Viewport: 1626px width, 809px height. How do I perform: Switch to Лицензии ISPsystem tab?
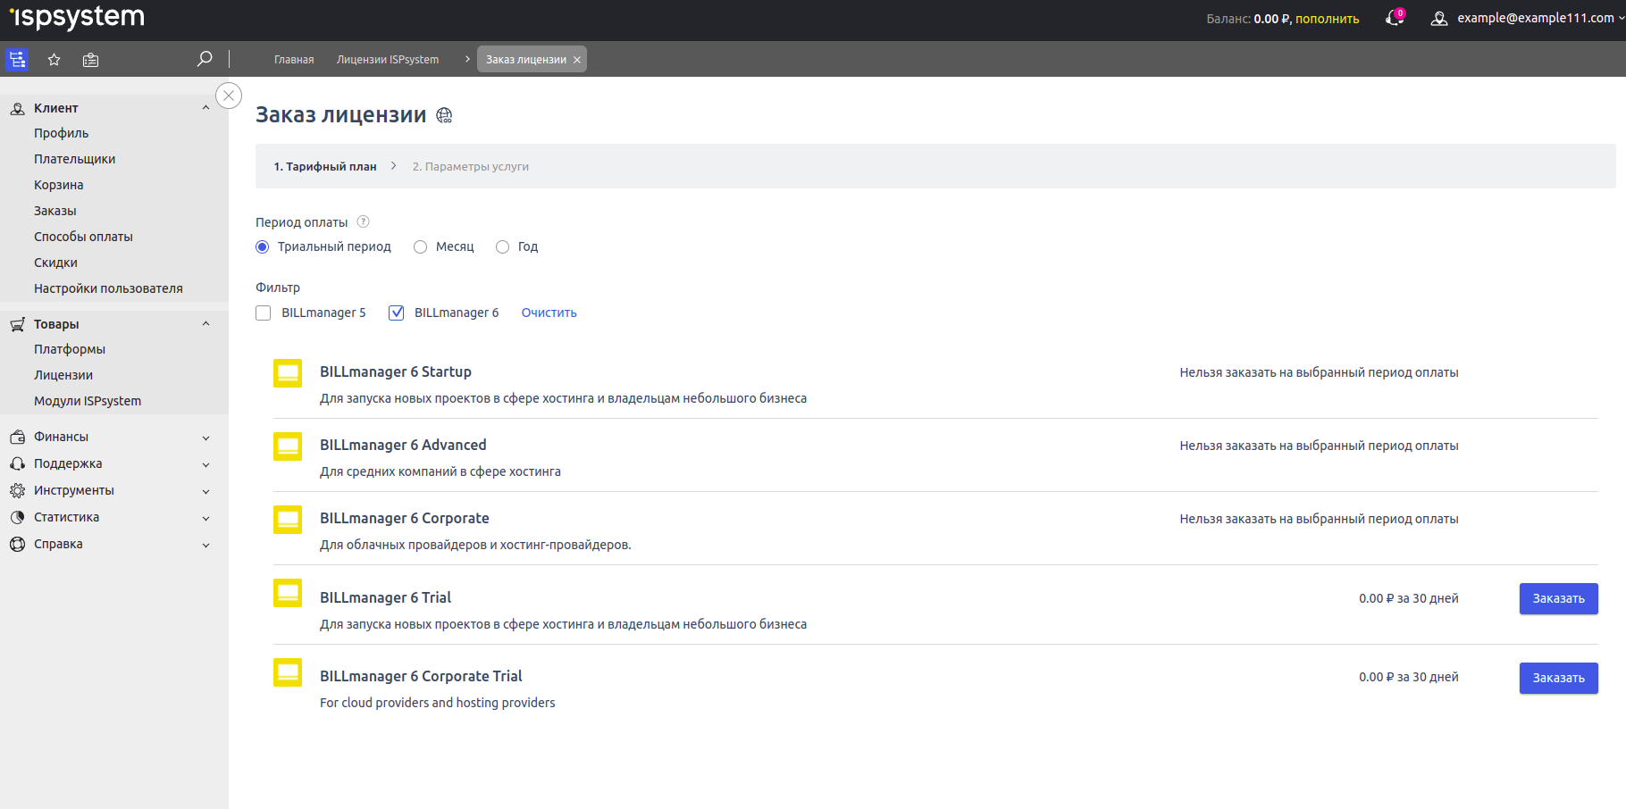[388, 60]
